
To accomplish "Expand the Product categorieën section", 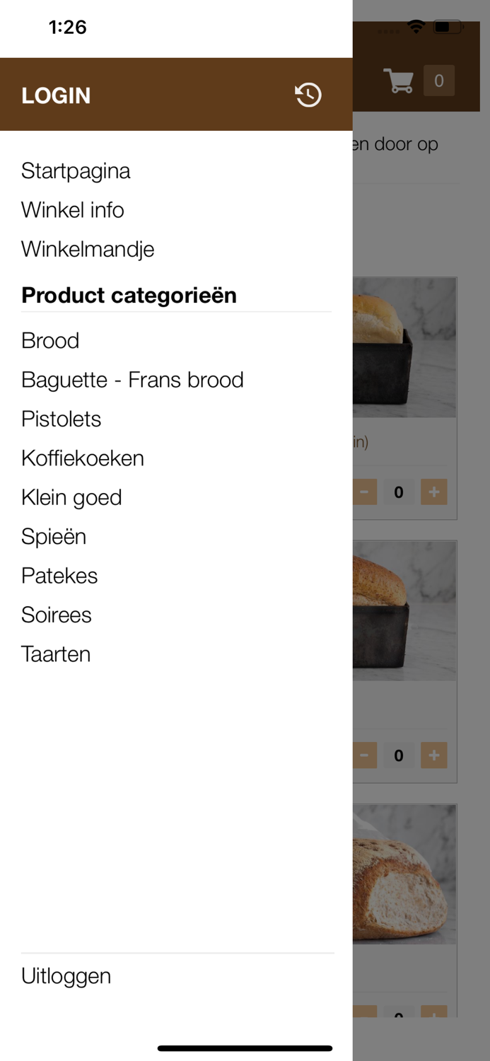I will tap(130, 295).
